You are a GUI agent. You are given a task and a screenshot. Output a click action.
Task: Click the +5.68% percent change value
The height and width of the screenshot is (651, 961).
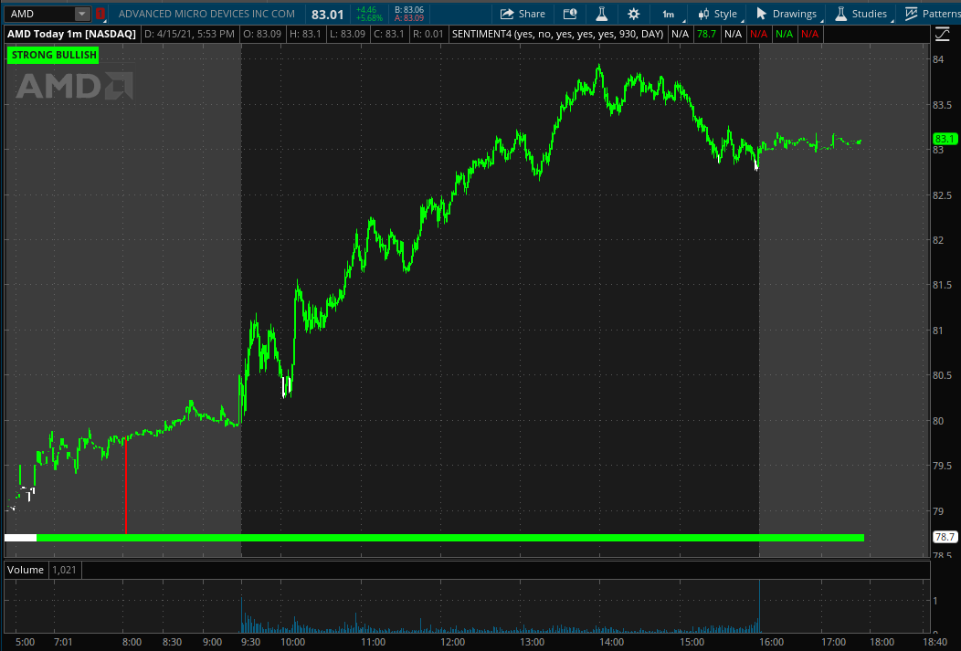point(369,17)
